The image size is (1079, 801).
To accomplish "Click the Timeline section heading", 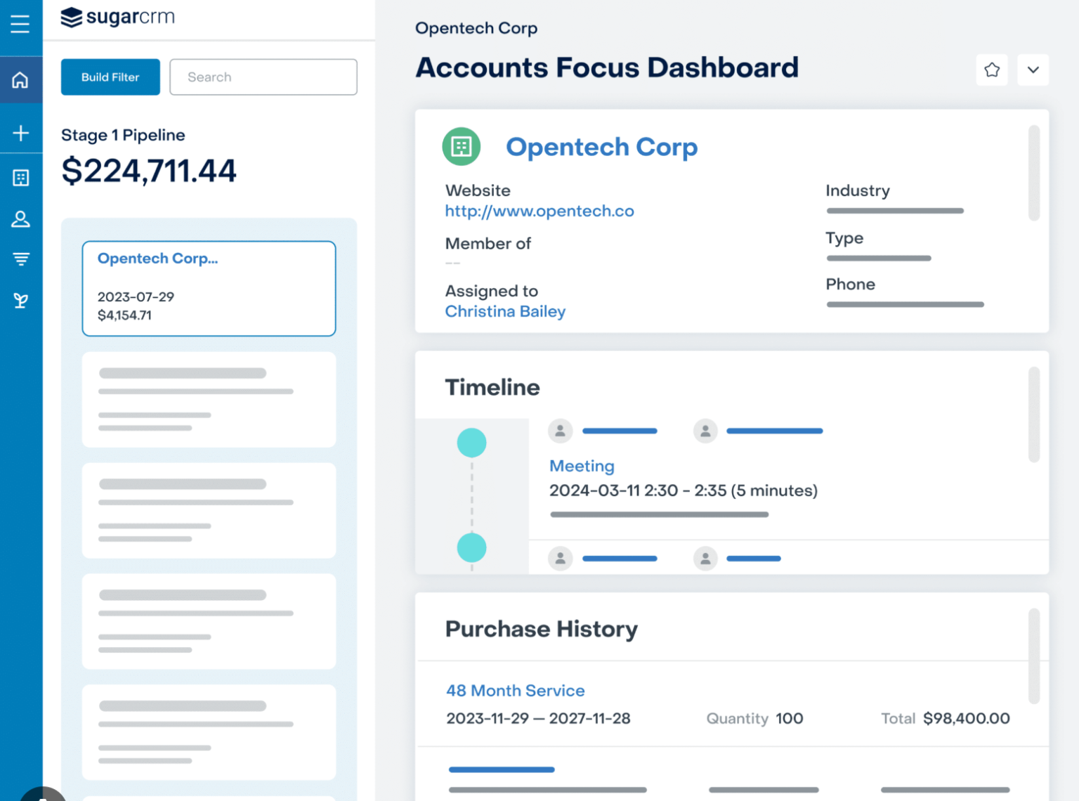I will (x=492, y=387).
